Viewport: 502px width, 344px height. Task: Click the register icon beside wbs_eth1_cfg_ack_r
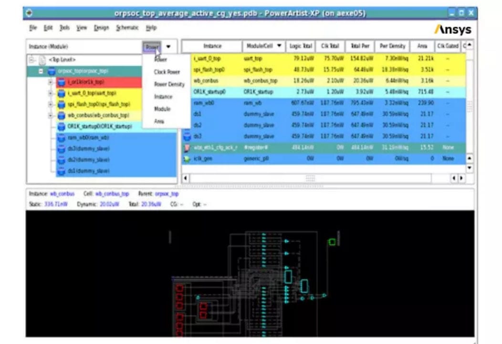(186, 148)
